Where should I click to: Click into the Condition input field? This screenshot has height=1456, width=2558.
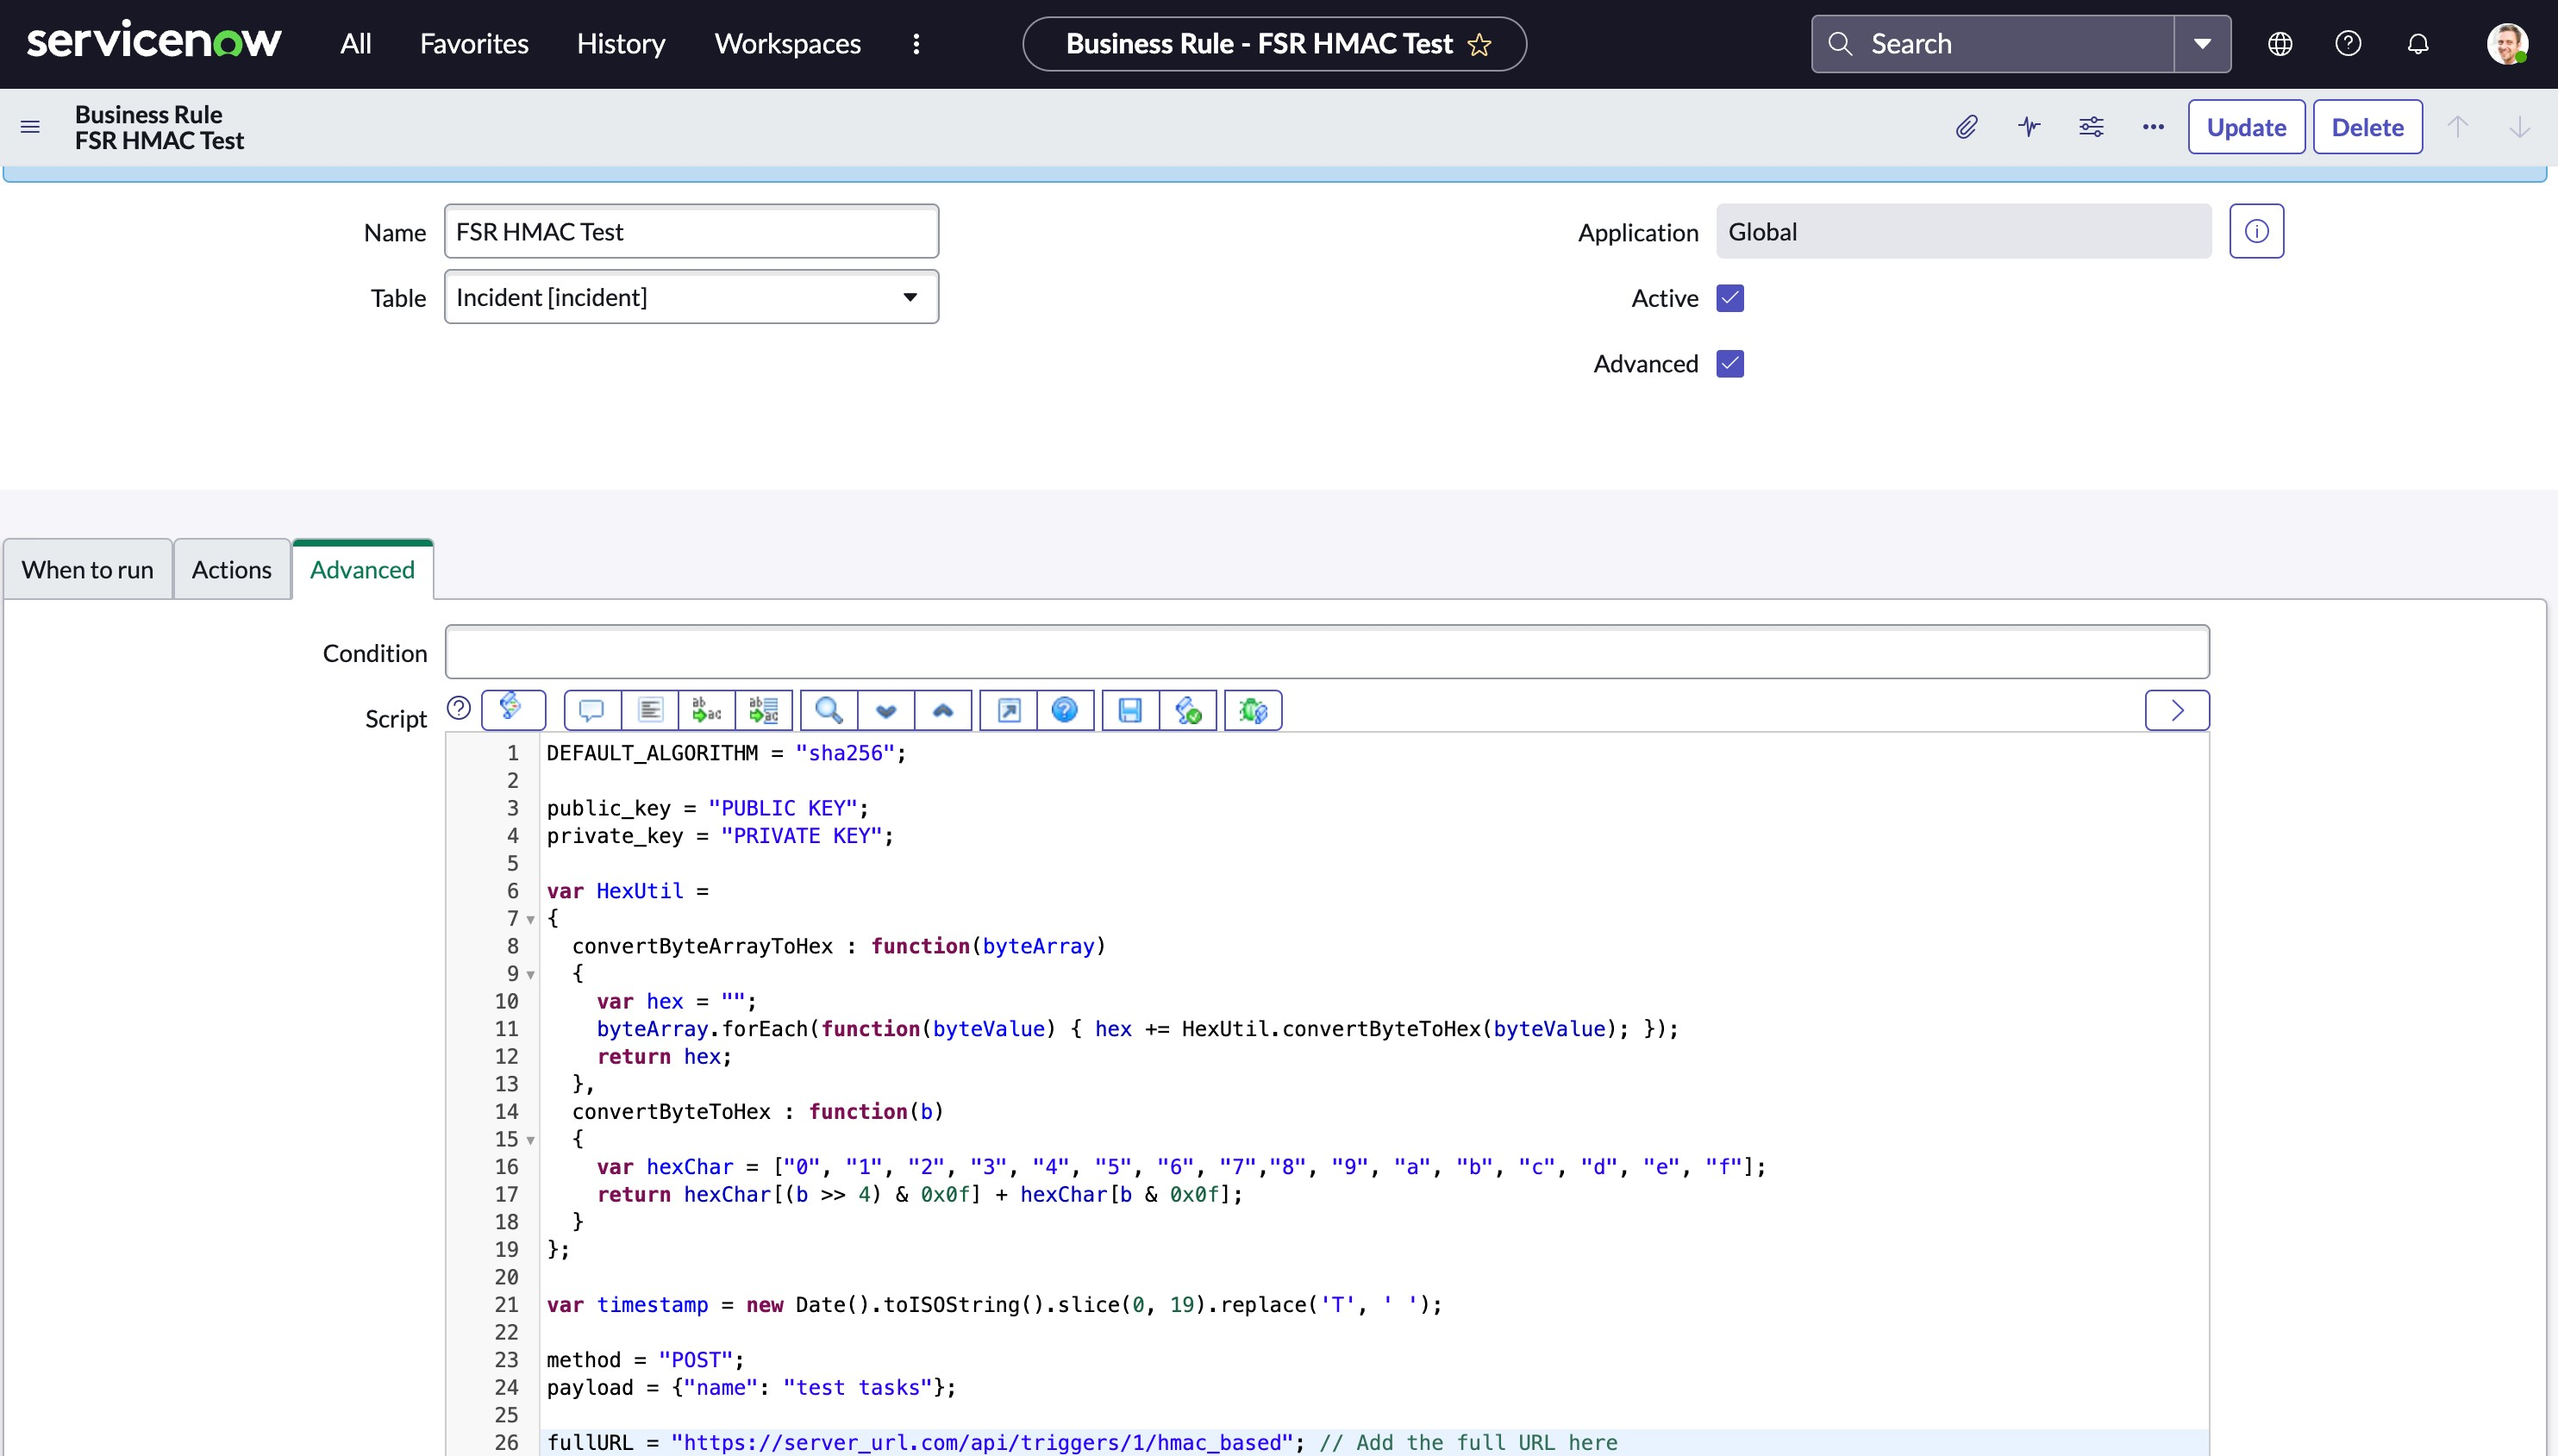1326,652
